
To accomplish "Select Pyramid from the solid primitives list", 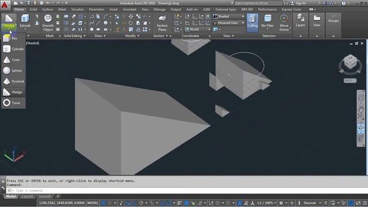I will pos(13,81).
